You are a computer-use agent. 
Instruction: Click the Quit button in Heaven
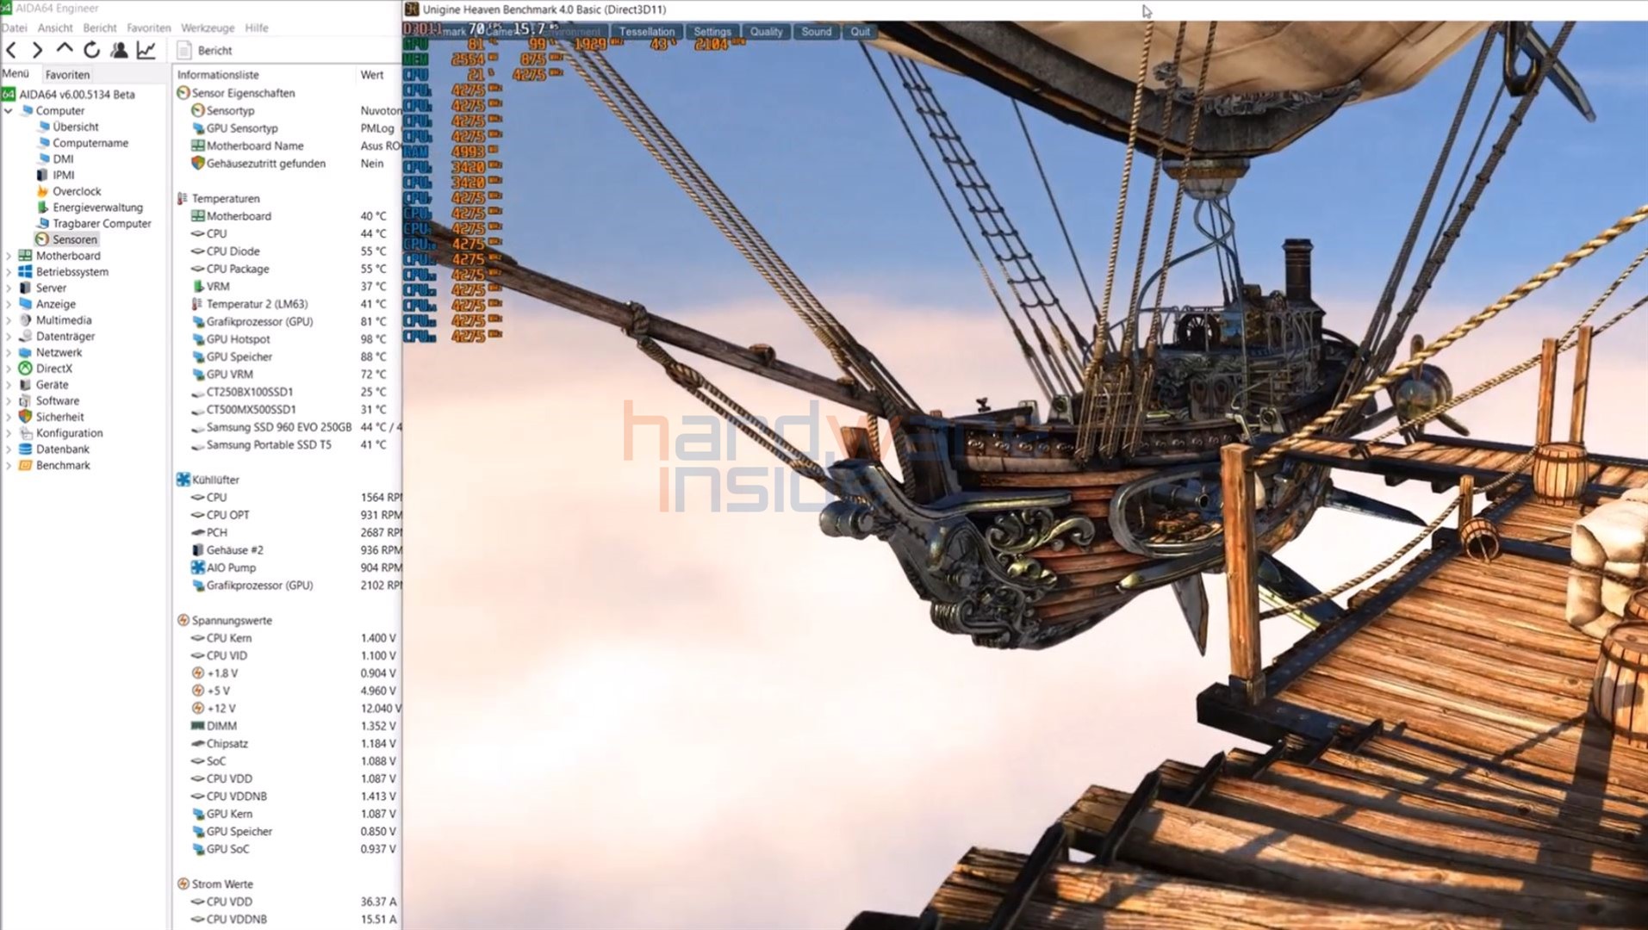(x=860, y=32)
